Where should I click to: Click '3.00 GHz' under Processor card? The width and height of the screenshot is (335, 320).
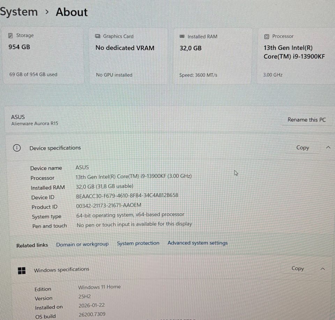tap(273, 75)
